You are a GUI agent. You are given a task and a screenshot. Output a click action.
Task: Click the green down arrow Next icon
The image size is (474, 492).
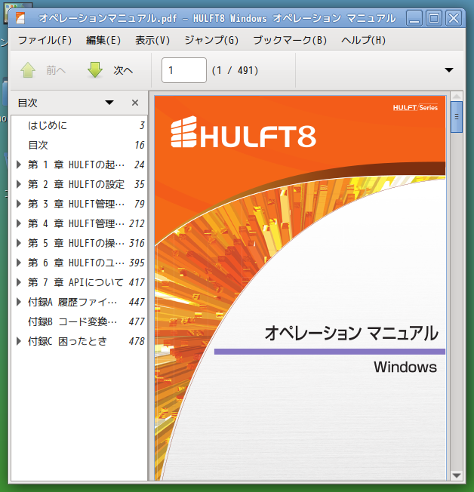click(95, 69)
